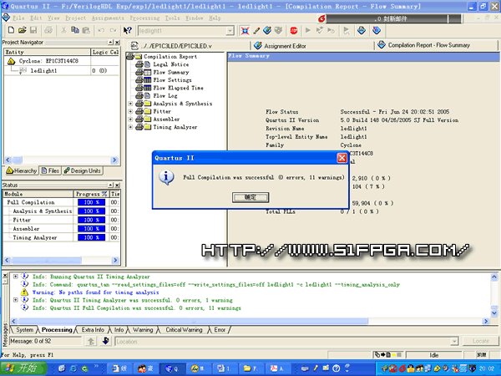Screen dimensions: 501x376
Task: Switch to the Warning messages tab
Action: pos(143,330)
